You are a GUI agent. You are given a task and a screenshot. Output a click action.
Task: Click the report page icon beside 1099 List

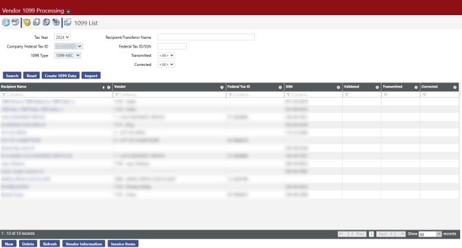[x=67, y=22]
